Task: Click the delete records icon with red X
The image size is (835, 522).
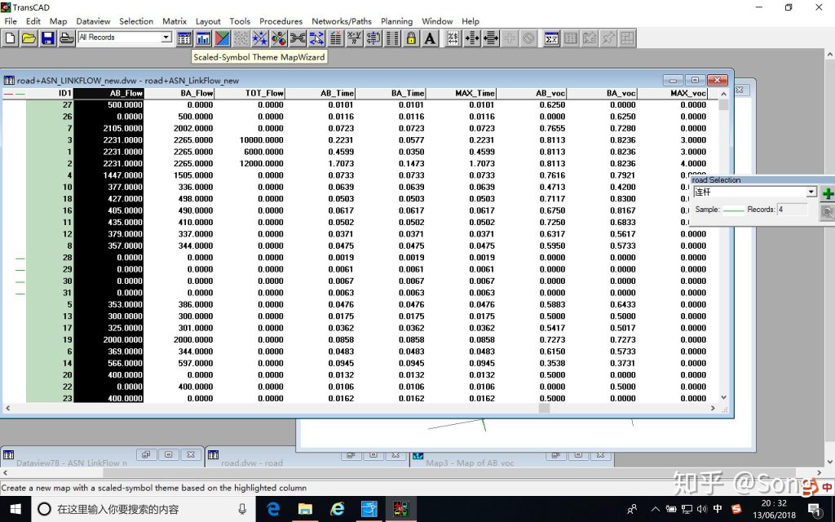Action: (x=335, y=38)
